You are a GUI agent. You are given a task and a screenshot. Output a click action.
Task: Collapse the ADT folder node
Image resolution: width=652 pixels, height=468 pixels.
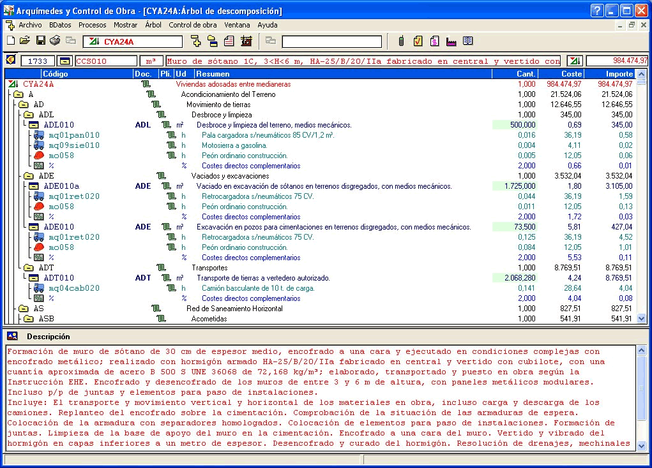click(29, 268)
